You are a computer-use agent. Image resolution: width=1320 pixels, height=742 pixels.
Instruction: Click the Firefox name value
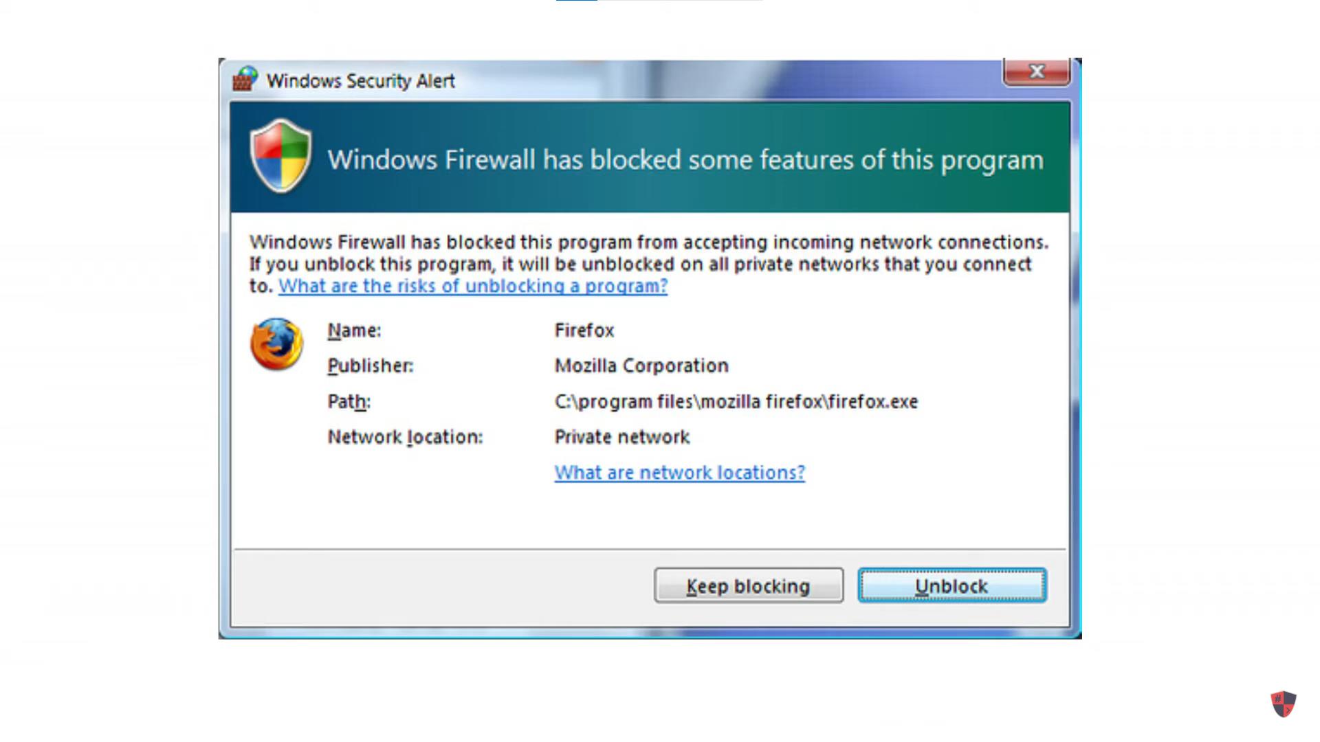tap(584, 330)
